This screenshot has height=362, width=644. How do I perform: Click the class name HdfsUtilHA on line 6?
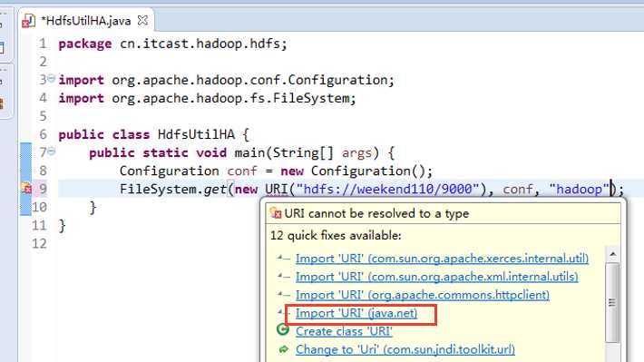pos(196,134)
